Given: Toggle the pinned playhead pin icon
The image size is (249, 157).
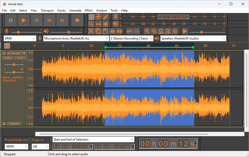Looking at the screenshot, I should coord(7,46).
